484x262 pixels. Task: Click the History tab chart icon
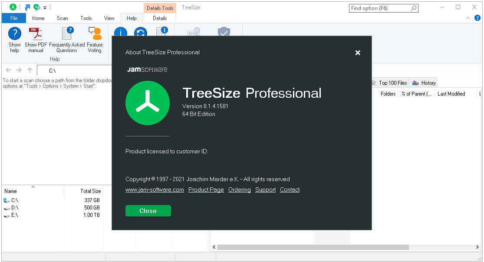(415, 83)
